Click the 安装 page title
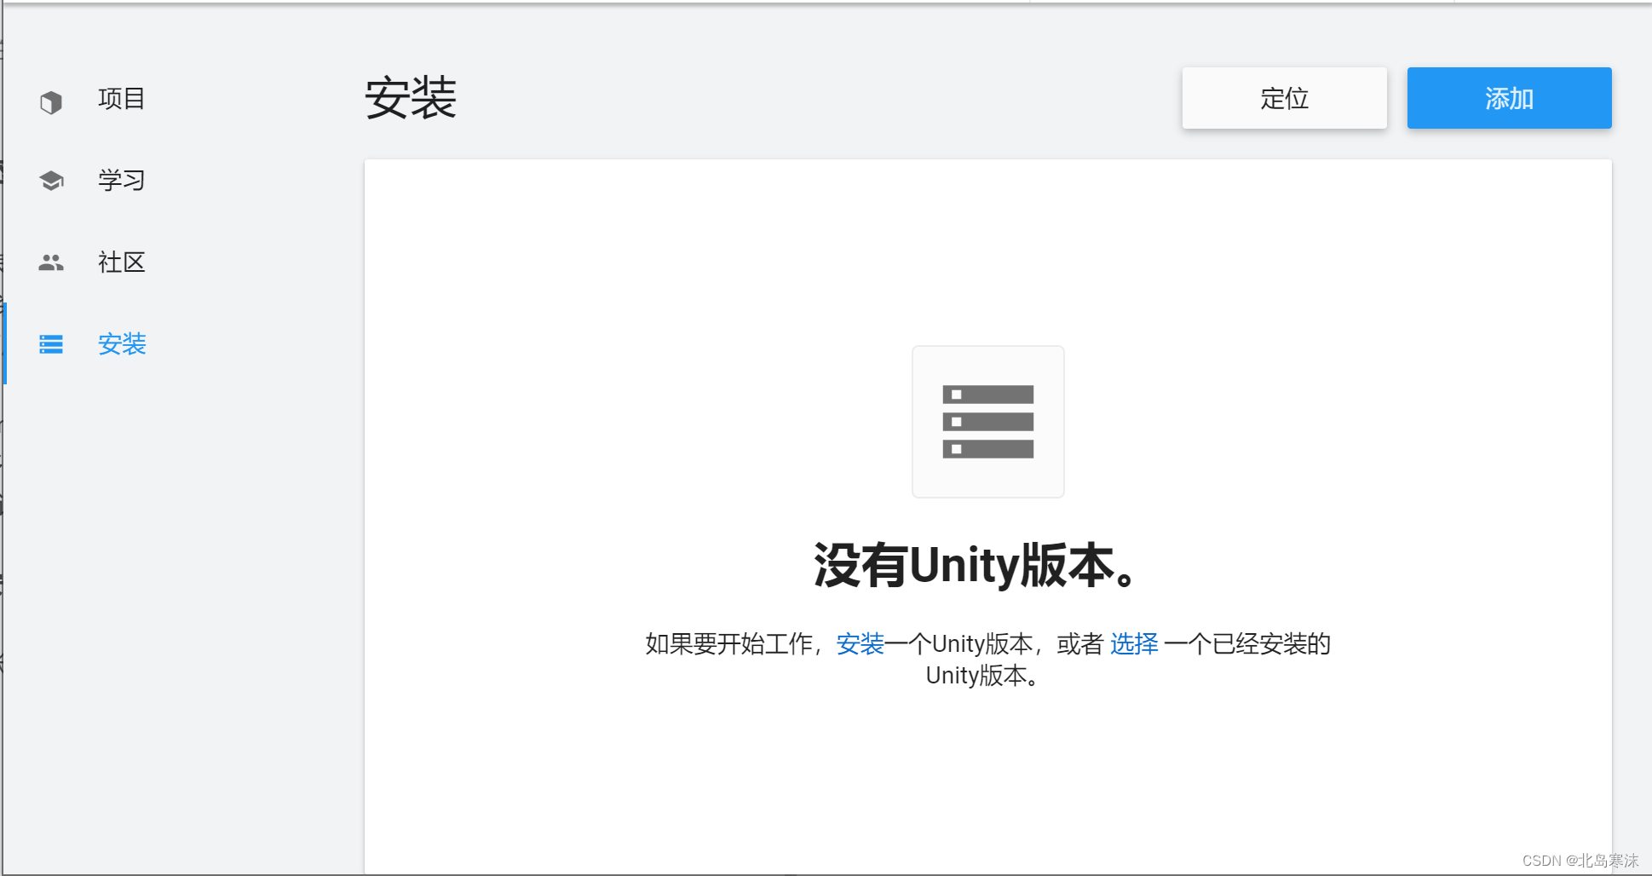Screen dimensions: 1652x876 411,98
